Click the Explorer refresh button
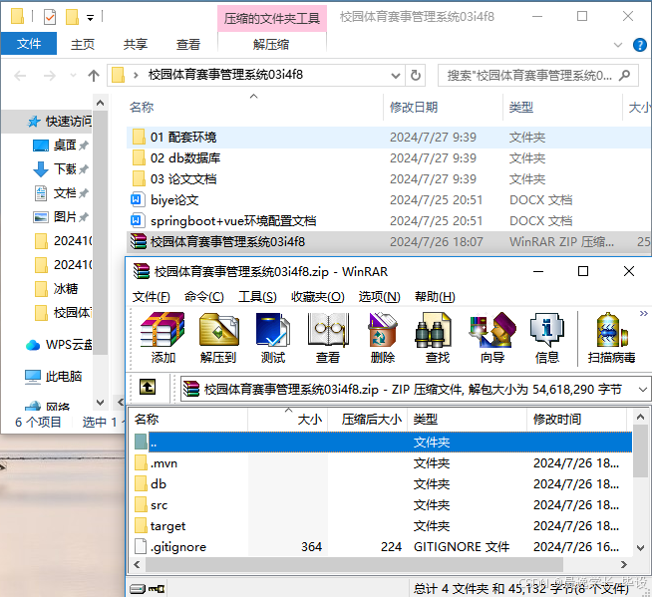The height and width of the screenshot is (597, 652). [x=415, y=76]
